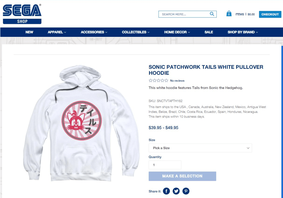Go to the New menu item

point(29,32)
